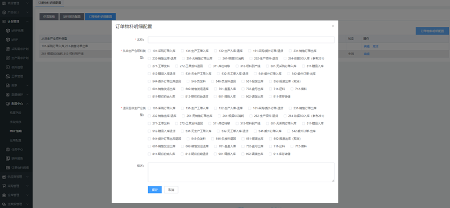The width and height of the screenshot is (450, 208).
Task: Open the MRP item icon below MRP结果
Action: click(8, 40)
